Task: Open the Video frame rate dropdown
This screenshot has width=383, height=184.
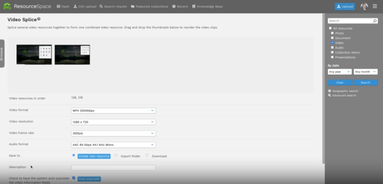Action: tap(113, 133)
